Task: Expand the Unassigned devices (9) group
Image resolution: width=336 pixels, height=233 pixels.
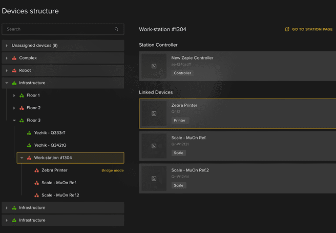Action: pos(7,46)
